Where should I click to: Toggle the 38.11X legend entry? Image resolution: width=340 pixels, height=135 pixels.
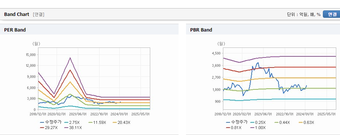pos(73,128)
